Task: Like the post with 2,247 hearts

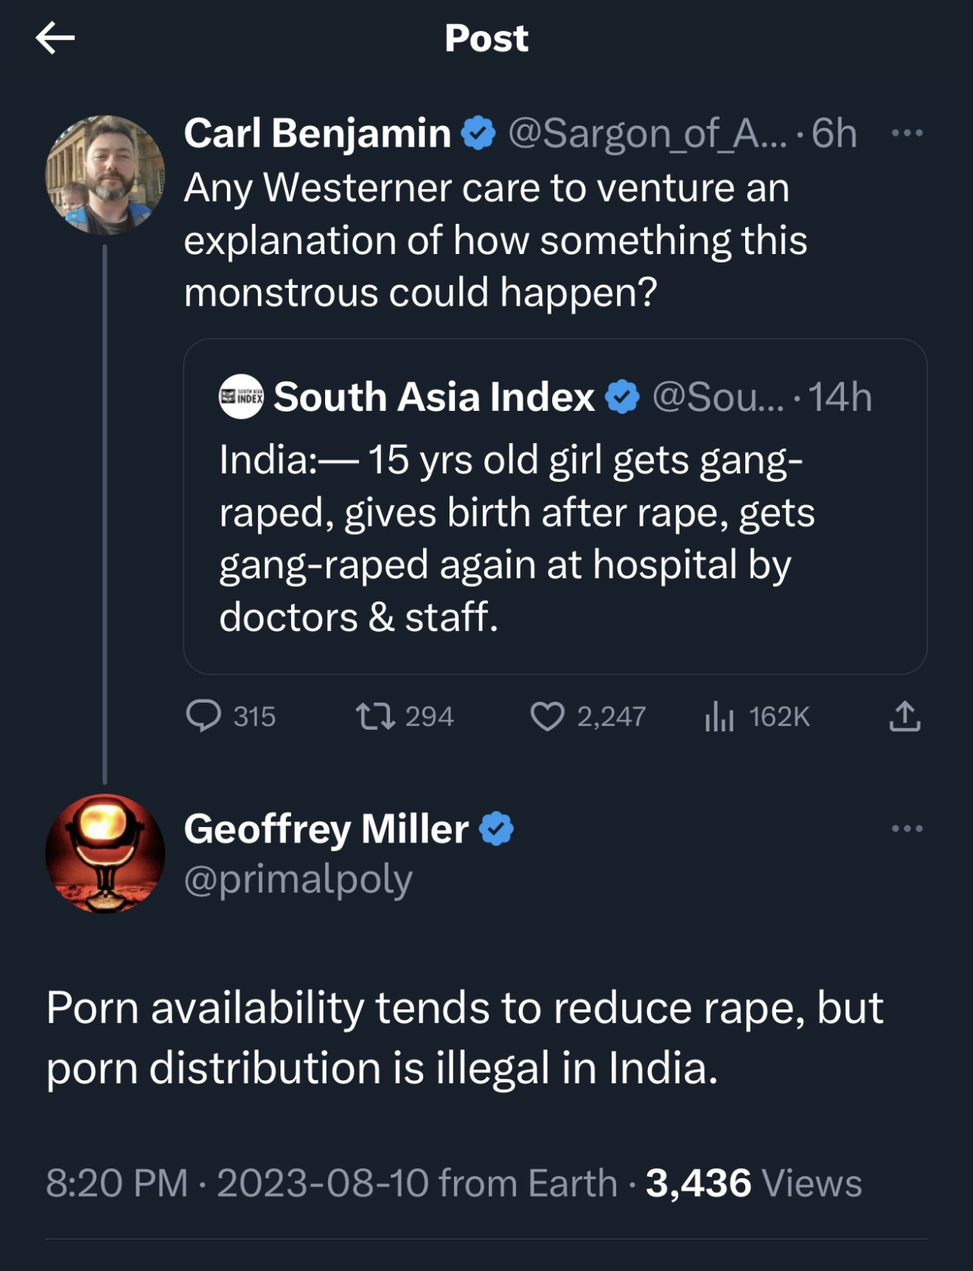Action: point(547,716)
